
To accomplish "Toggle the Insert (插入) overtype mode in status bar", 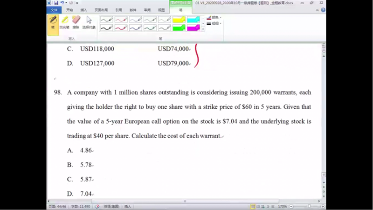I will [x=127, y=206].
